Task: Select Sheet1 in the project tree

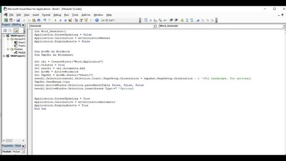Action: coord(20,42)
